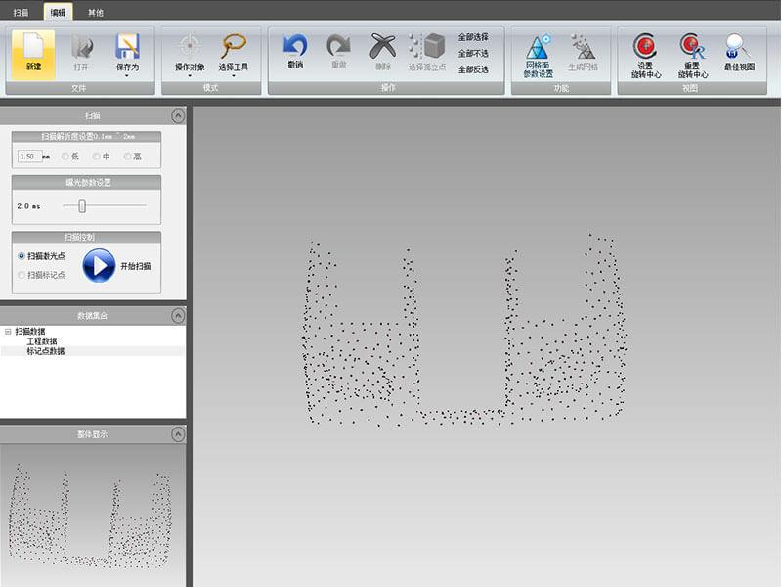Collapse the 数据集合 panel

(x=177, y=315)
